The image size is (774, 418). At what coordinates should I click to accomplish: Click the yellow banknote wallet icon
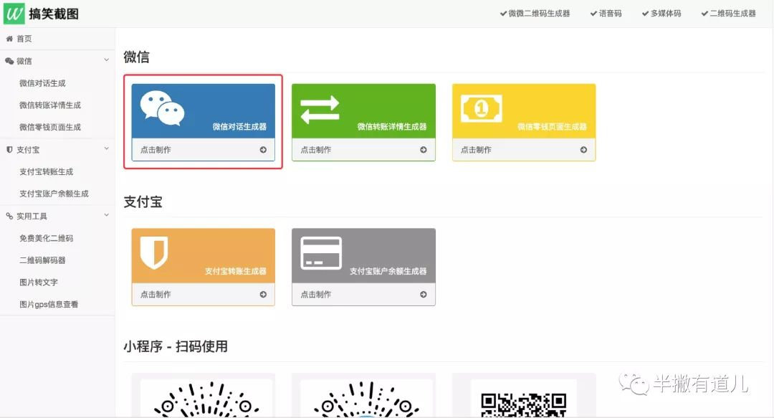point(482,108)
